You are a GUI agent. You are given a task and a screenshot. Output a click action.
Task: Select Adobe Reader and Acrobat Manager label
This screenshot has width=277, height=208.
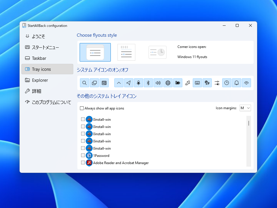coord(121,163)
